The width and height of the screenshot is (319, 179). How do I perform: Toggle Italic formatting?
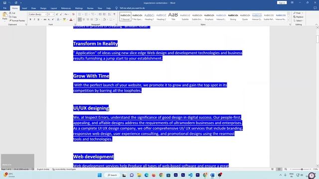click(x=34, y=19)
